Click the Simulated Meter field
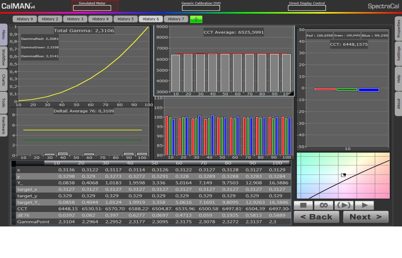Image resolution: width=402 pixels, height=258 pixels. click(92, 8)
